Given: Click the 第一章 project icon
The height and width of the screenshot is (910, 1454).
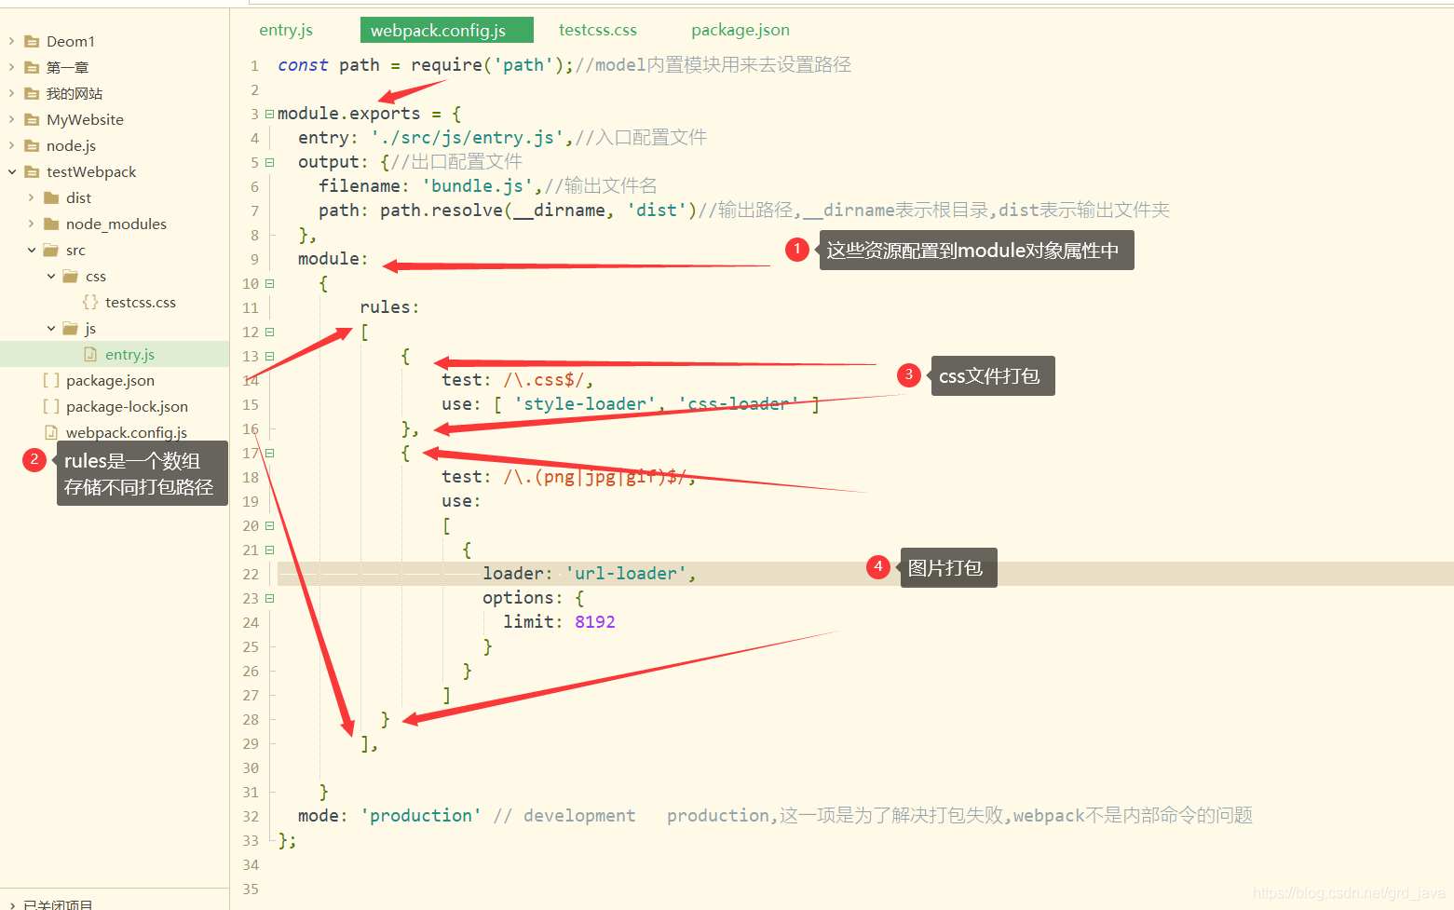Looking at the screenshot, I should click(32, 67).
